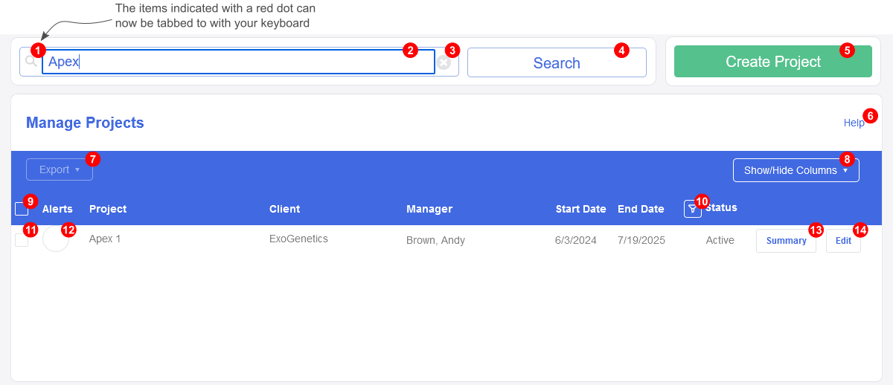The width and height of the screenshot is (893, 385).
Task: Open Summary for Apex 1
Action: [786, 241]
